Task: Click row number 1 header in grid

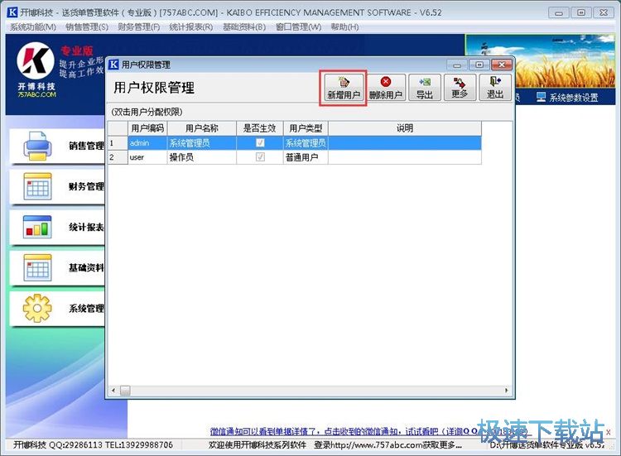Action: [118, 143]
